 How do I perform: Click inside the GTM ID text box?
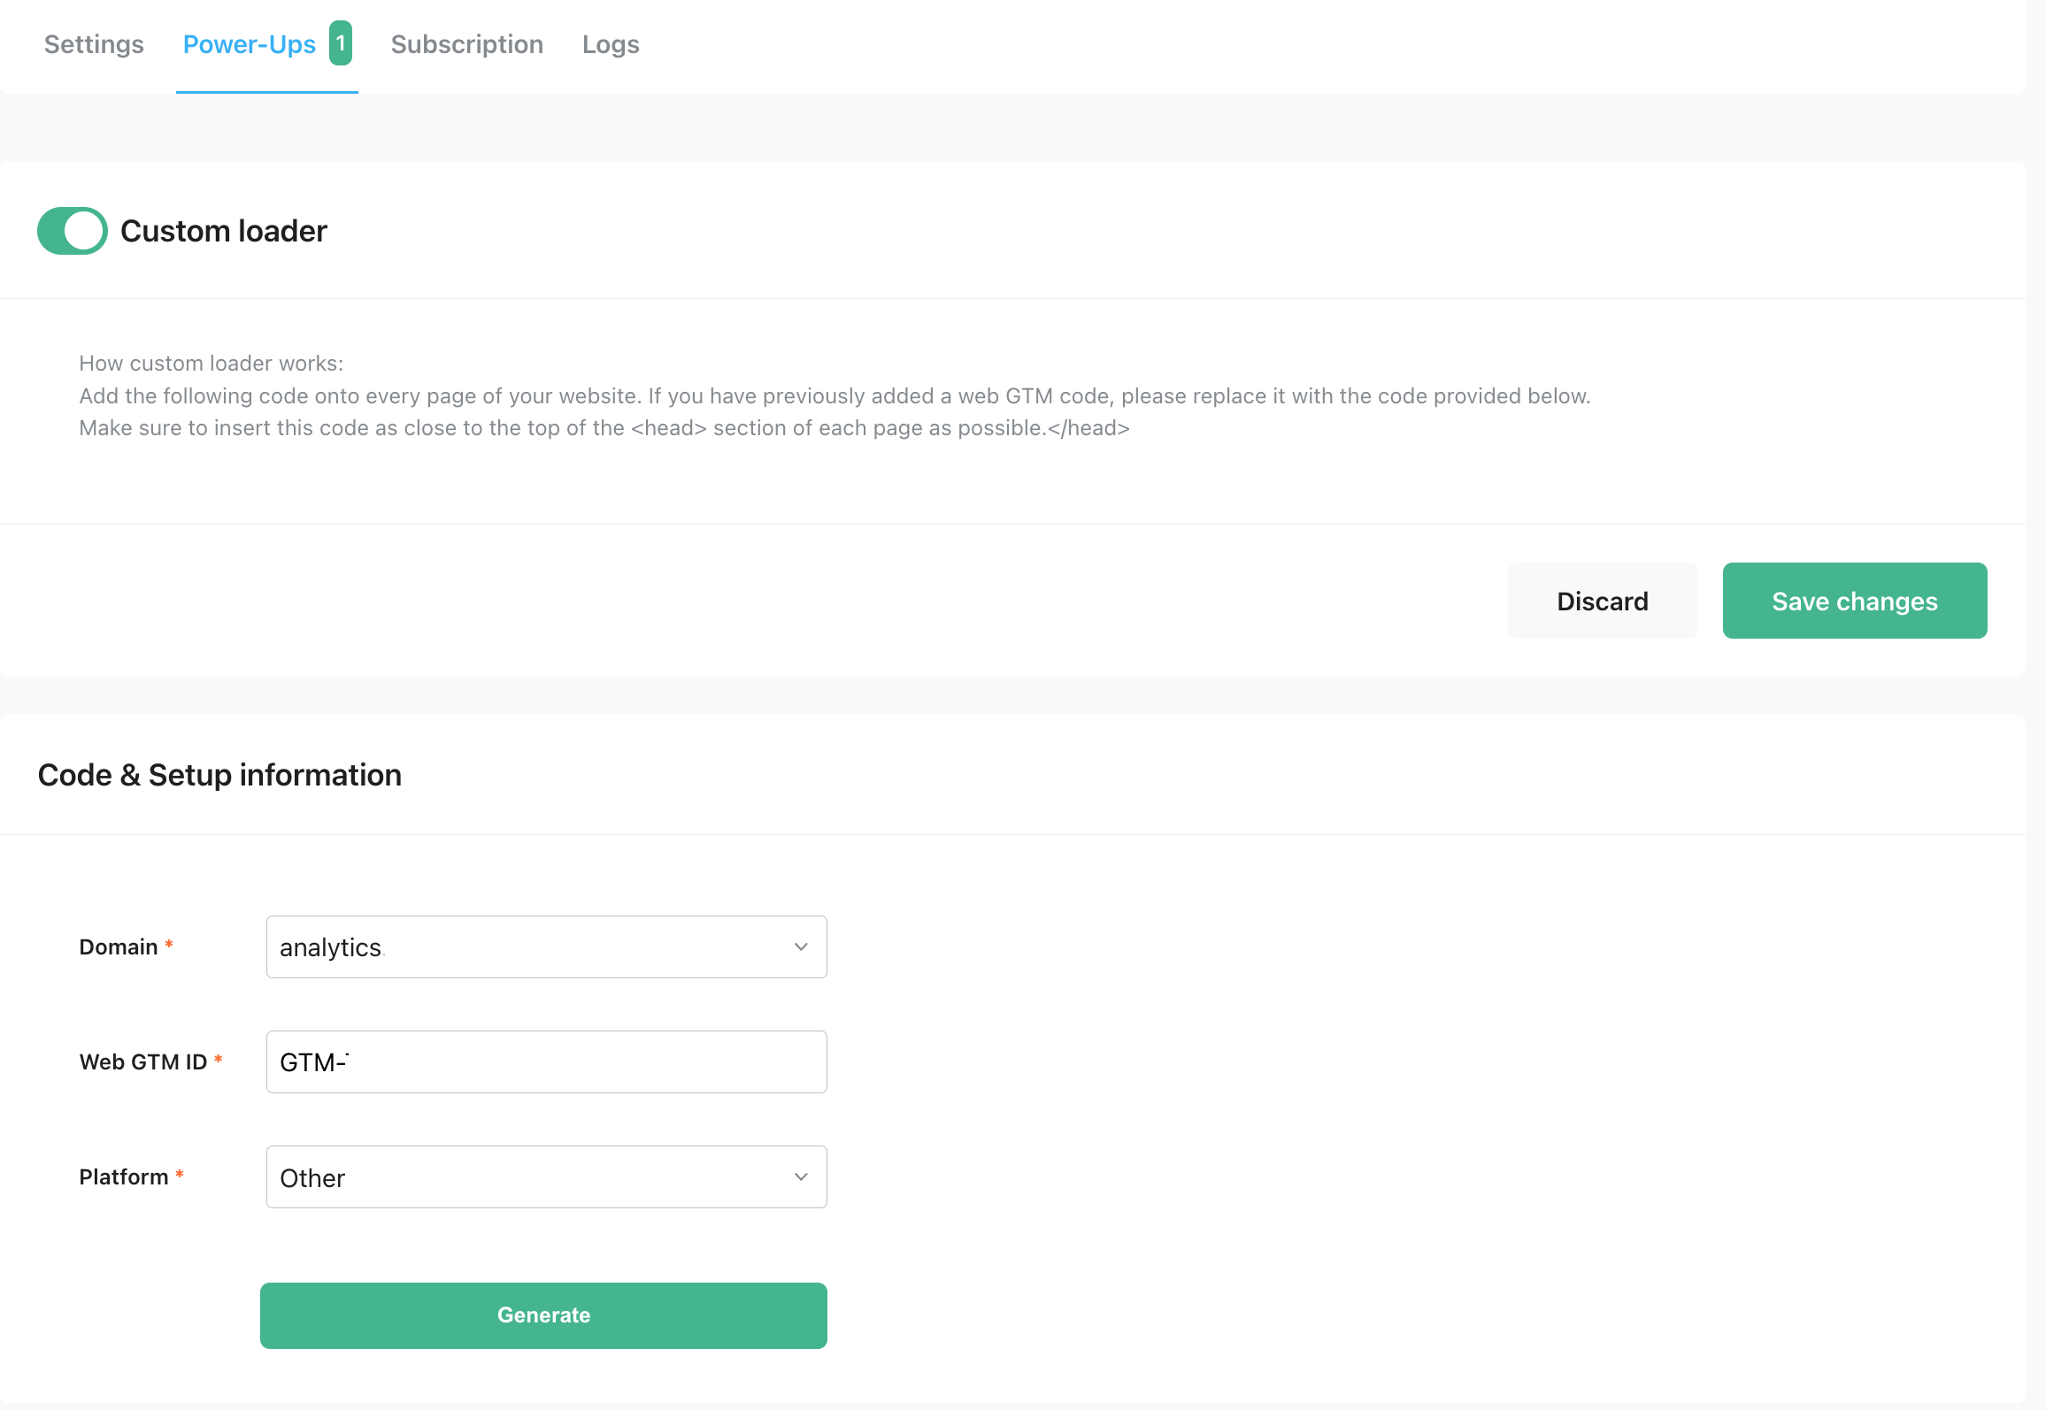pyautogui.click(x=545, y=1061)
